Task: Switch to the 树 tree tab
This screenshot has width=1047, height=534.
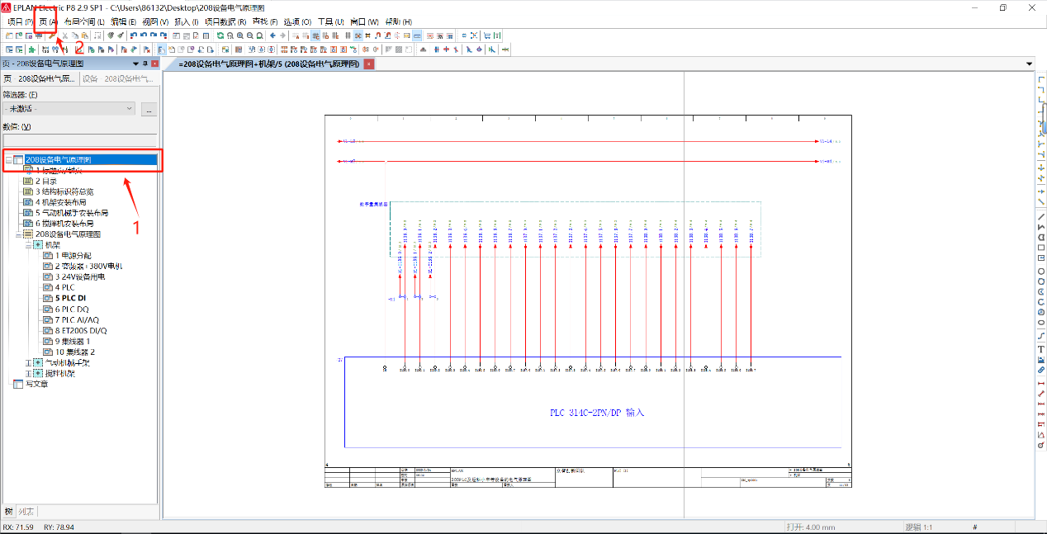Action: click(x=9, y=512)
